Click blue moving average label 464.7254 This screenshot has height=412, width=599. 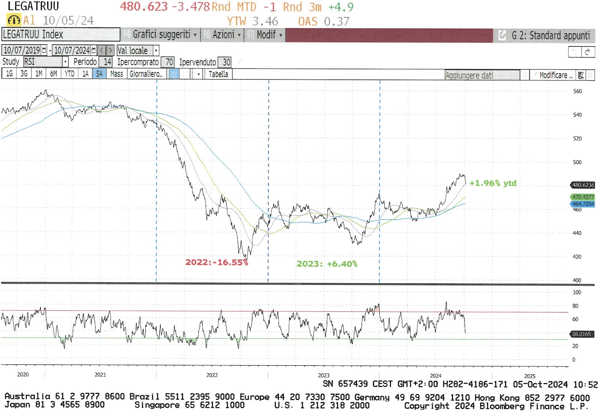(582, 204)
